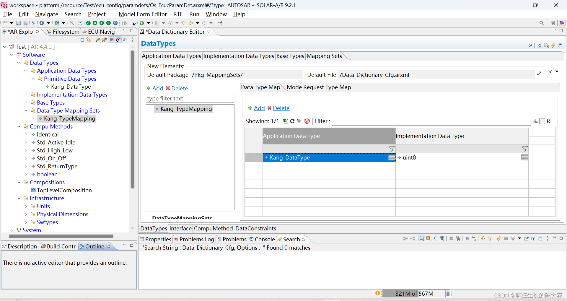Screen dimensions: 567x301
Task: Collapse All in AR Explorer toolbar
Action: tap(82, 40)
